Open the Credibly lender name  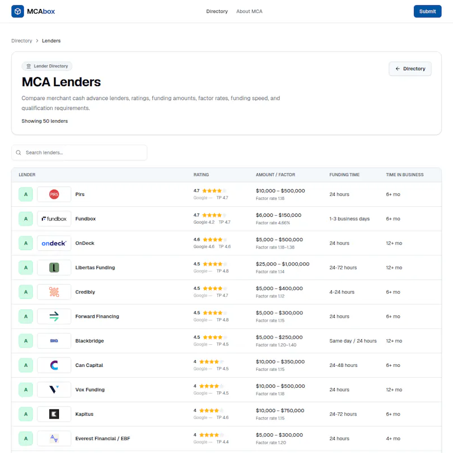pyautogui.click(x=85, y=292)
